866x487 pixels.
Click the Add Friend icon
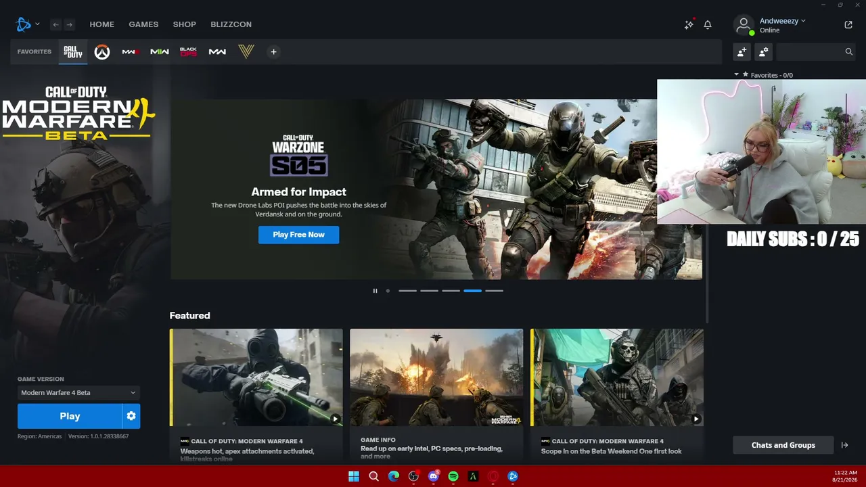[x=742, y=51]
